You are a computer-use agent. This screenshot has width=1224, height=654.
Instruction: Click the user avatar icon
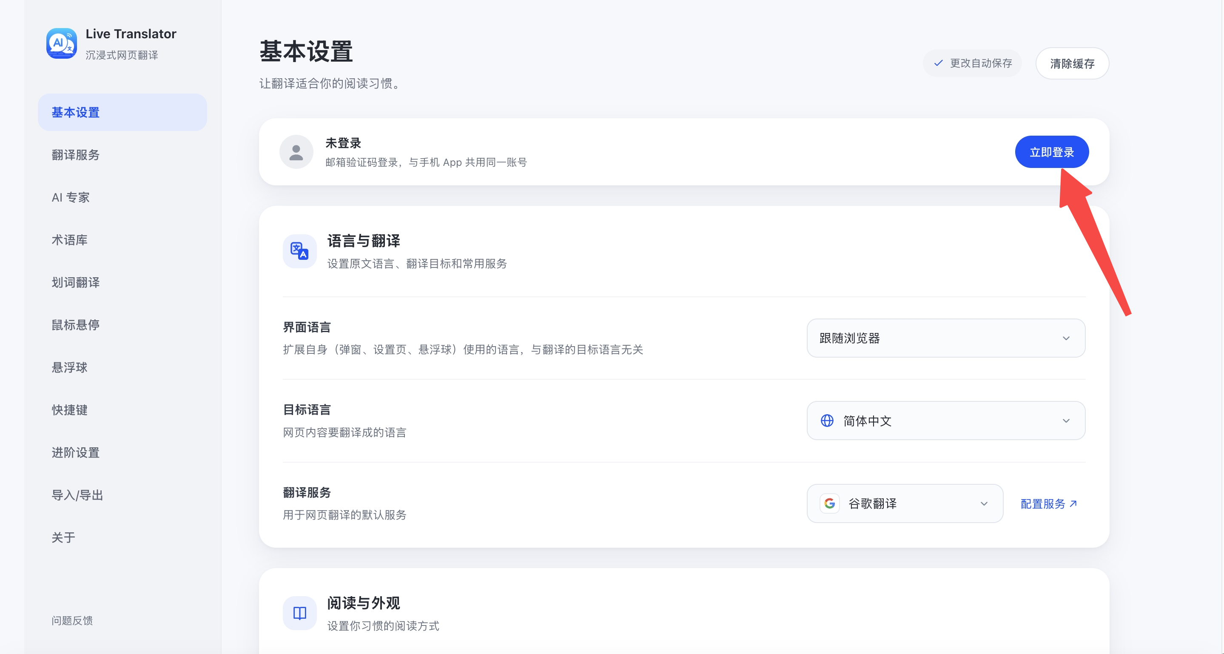coord(296,152)
